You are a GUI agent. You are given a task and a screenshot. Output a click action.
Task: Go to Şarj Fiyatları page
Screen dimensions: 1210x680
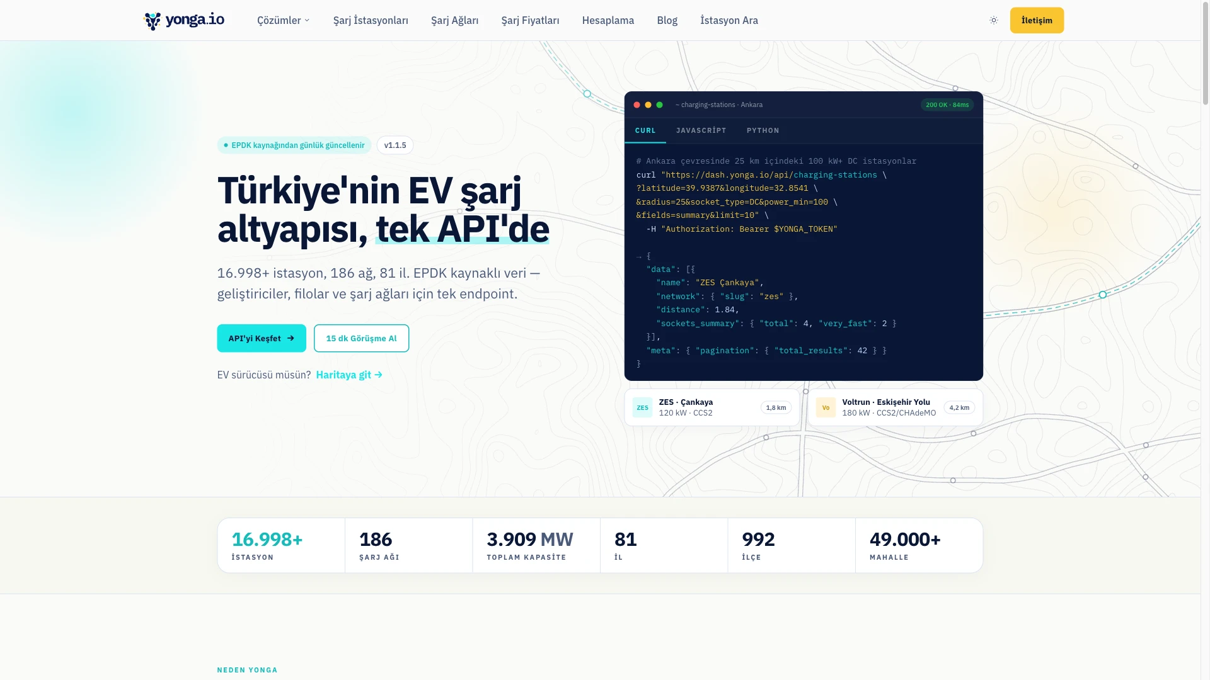[530, 20]
